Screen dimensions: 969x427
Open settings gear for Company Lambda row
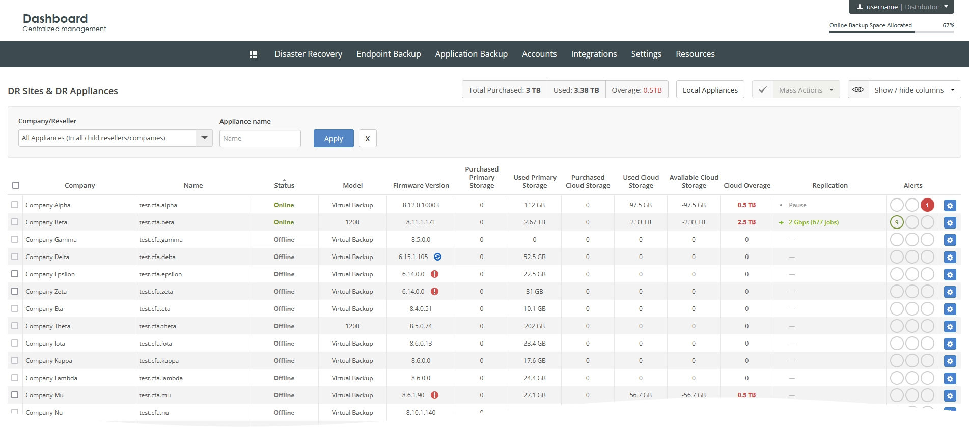[950, 379]
